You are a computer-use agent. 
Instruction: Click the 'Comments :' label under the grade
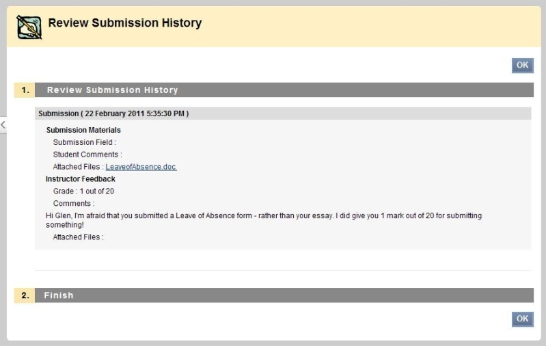(x=74, y=204)
